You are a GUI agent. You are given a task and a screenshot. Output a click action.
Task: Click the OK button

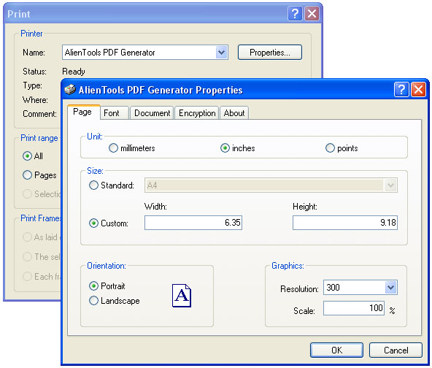coord(336,350)
